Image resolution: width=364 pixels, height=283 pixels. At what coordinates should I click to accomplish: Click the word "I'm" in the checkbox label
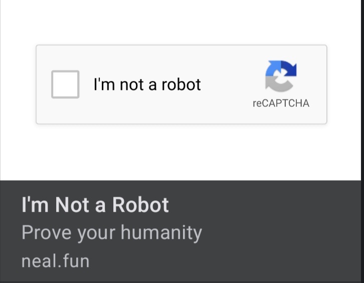(x=104, y=84)
